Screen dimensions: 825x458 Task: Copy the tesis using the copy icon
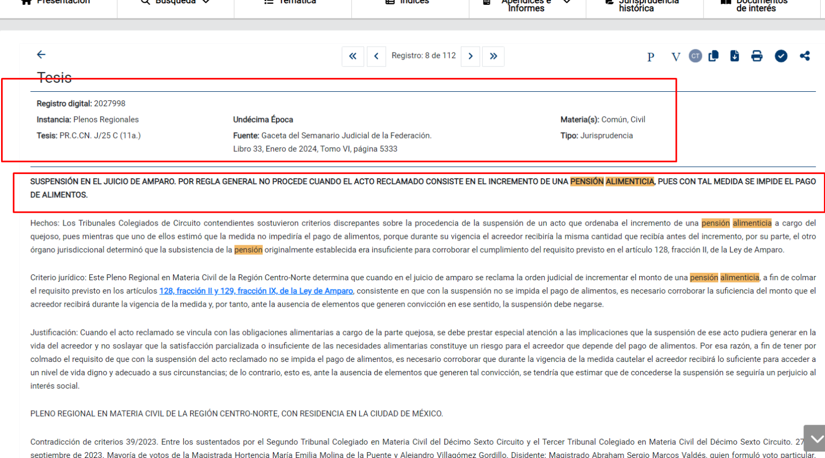(713, 56)
